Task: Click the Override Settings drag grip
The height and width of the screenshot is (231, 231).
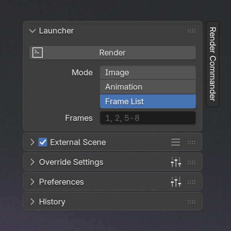Action: (191, 162)
